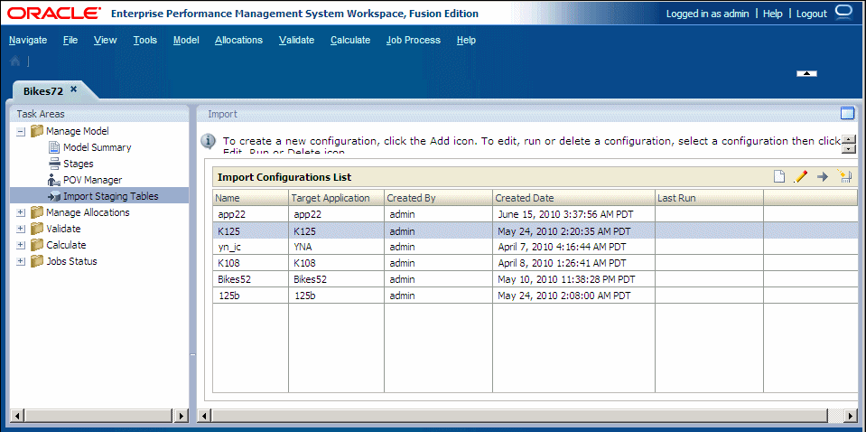Open the File menu

[70, 40]
